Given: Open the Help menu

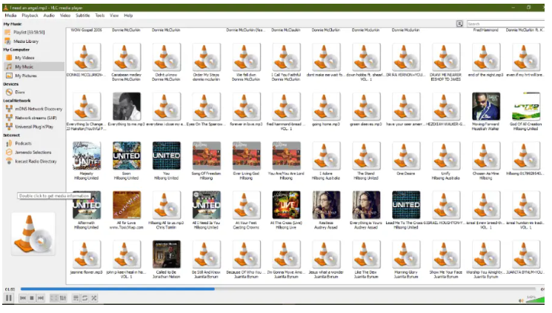Looking at the screenshot, I should point(128,16).
